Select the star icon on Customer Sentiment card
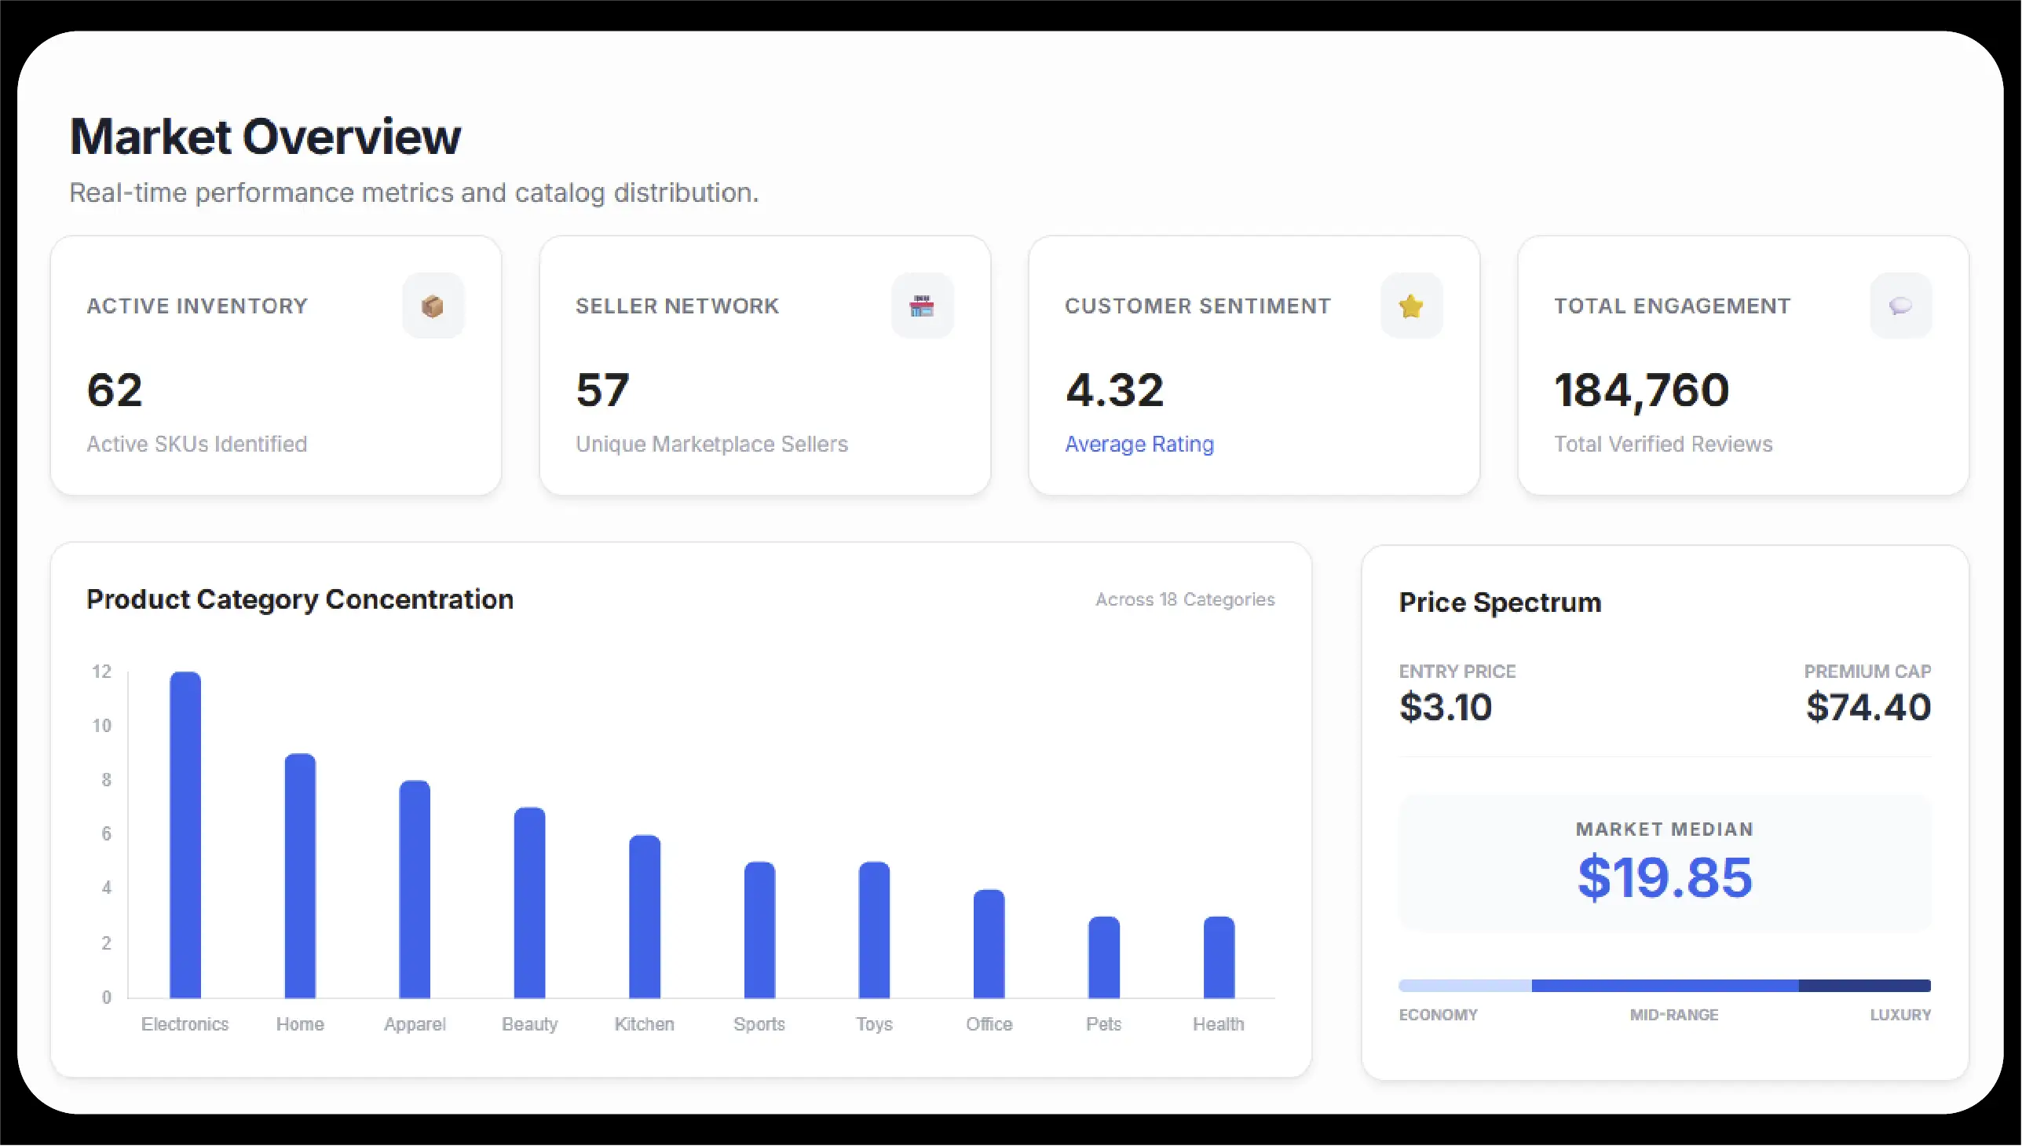 click(x=1410, y=306)
